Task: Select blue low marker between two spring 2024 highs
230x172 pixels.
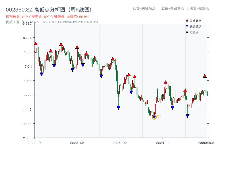Action: 131,92
